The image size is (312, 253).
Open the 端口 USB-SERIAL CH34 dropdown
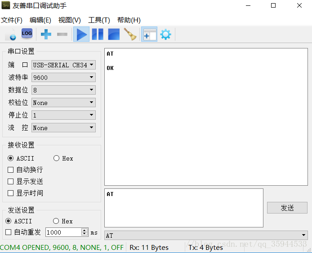[x=63, y=65]
